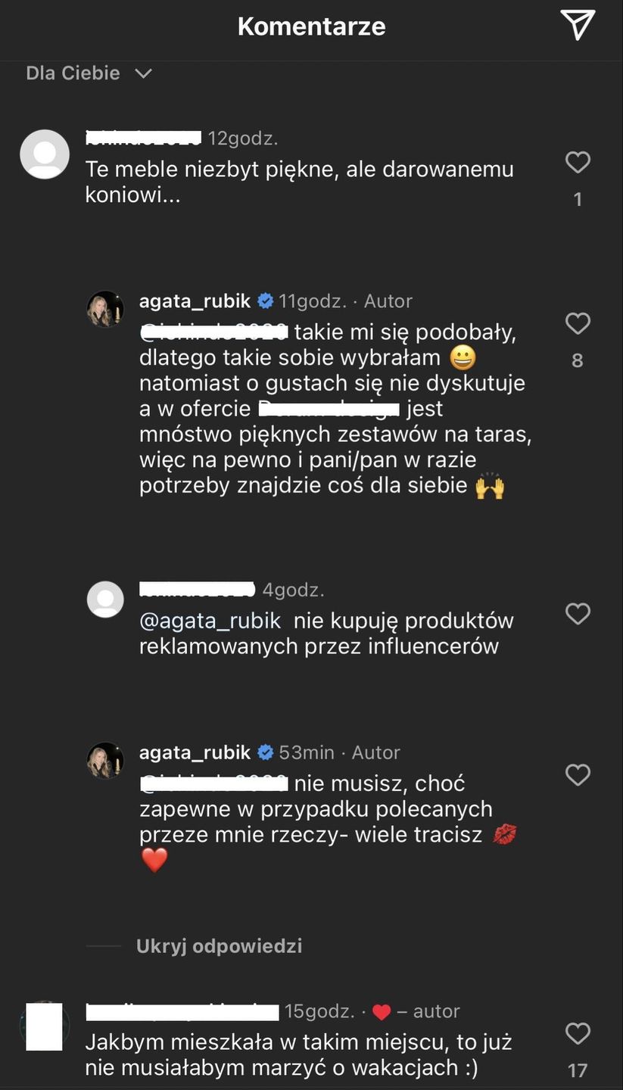This screenshot has height=1090, width=623.
Task: Tap the share paper plane icon
Action: point(578,26)
